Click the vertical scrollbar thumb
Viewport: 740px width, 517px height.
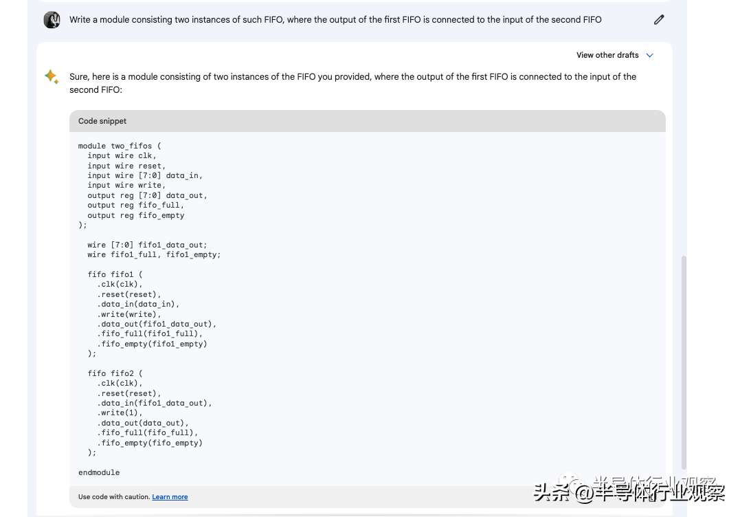pos(683,361)
